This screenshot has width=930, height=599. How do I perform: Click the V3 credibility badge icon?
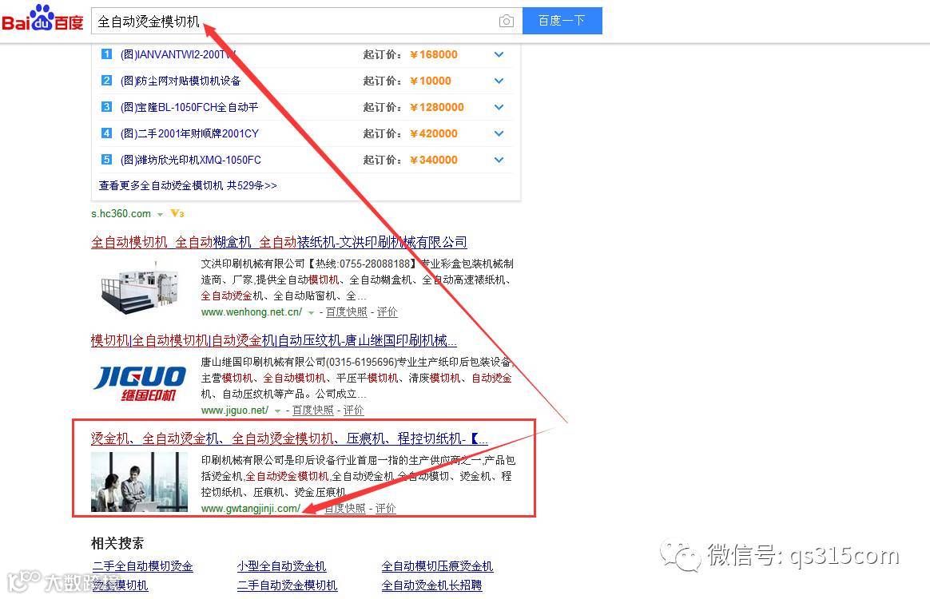tap(177, 213)
